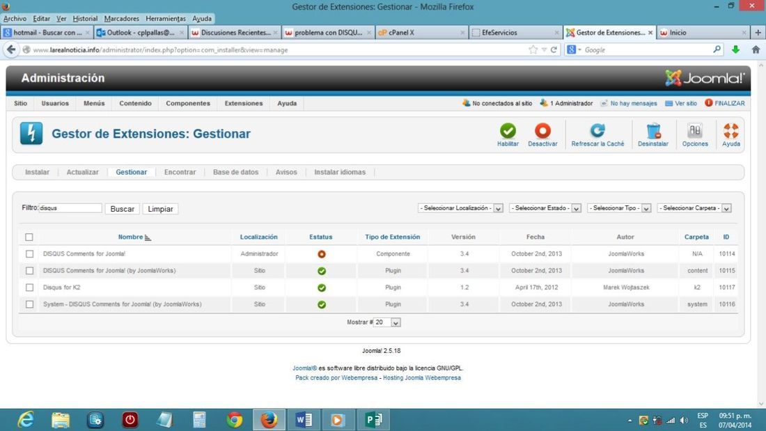766x431 pixels.
Task: Open the Seleccionar Estado dropdown
Action: (x=545, y=208)
